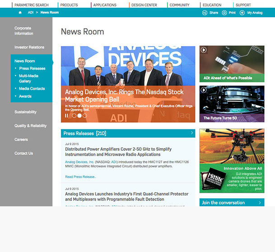Image resolution: width=275 pixels, height=252 pixels.
Task: Open the Products menu
Action: click(x=69, y=5)
